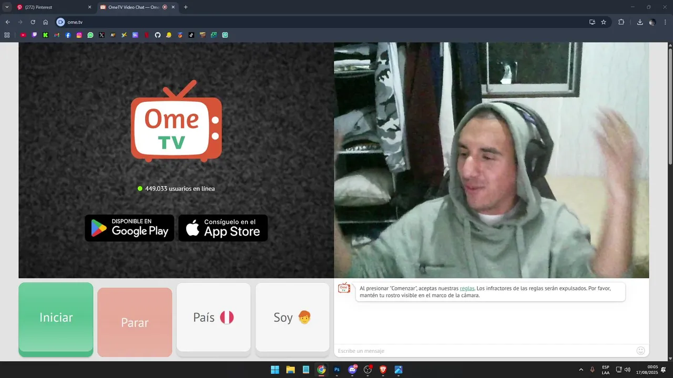Click the install app icon in address bar
This screenshot has width=673, height=378.
coord(592,22)
